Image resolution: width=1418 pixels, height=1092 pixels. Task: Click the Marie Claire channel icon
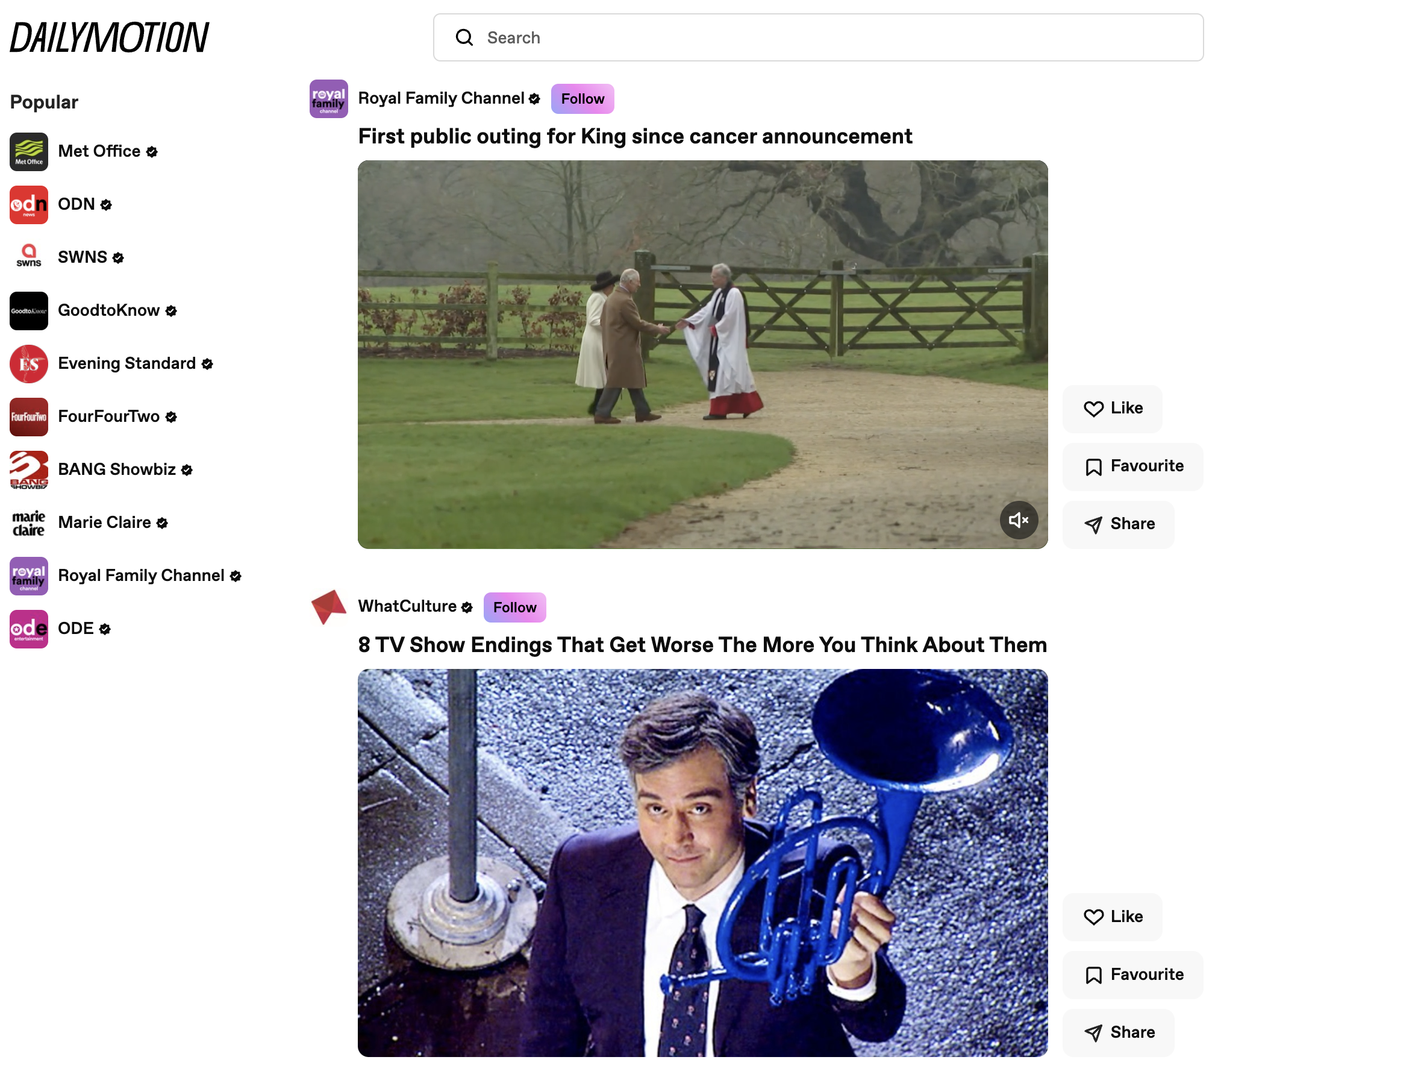pos(29,522)
